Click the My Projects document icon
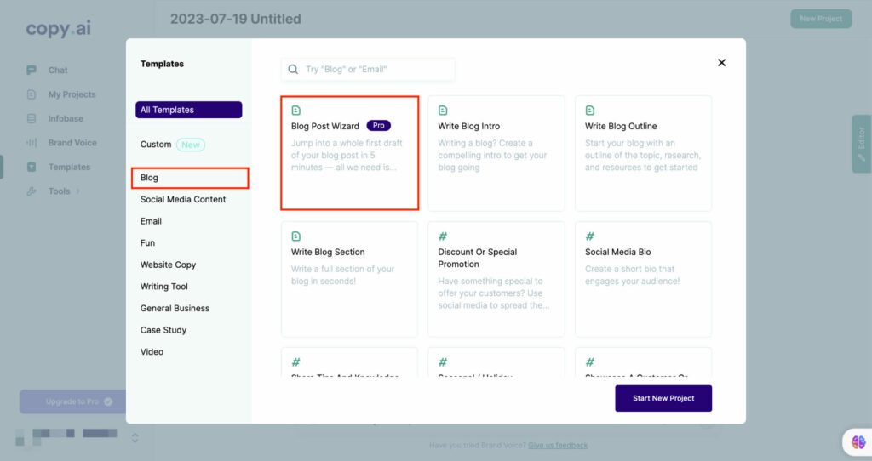872x461 pixels. 32,94
